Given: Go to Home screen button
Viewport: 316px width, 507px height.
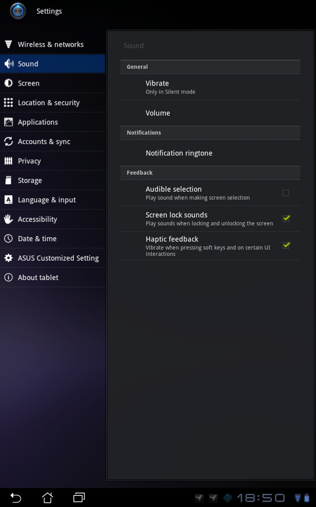Looking at the screenshot, I should tap(47, 497).
